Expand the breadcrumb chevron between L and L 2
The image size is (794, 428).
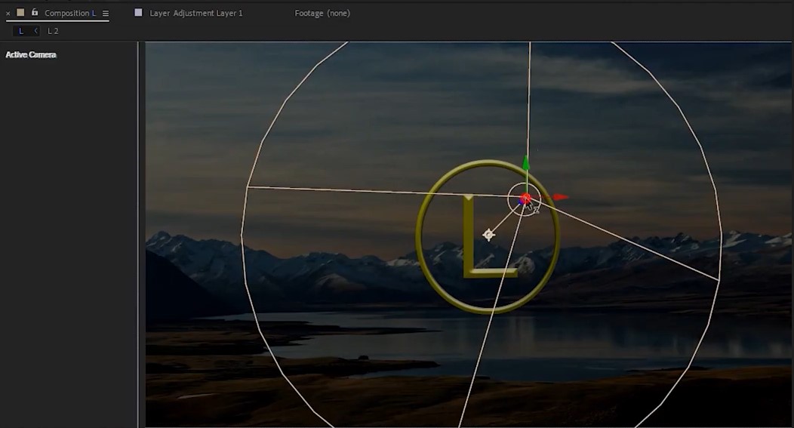coord(35,31)
